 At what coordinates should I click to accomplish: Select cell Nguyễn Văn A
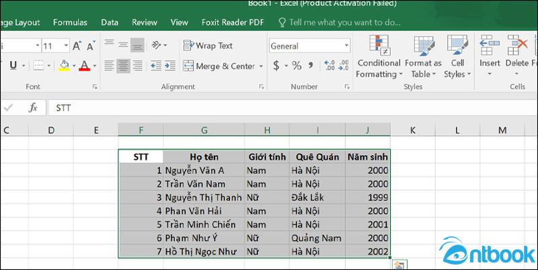coord(204,171)
